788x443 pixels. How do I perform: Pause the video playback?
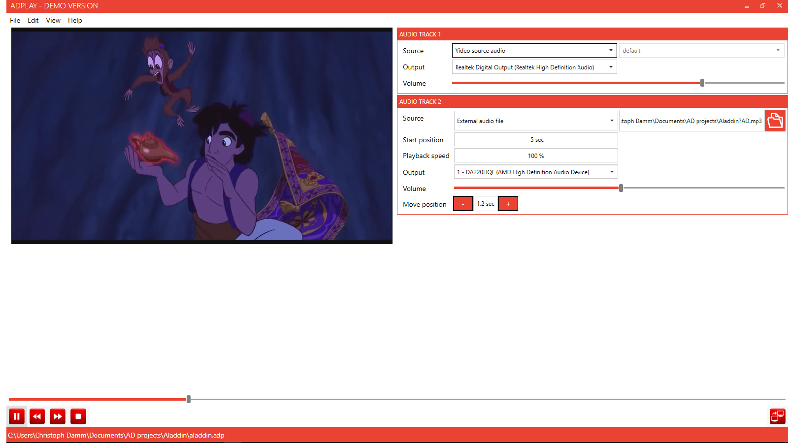(x=16, y=416)
